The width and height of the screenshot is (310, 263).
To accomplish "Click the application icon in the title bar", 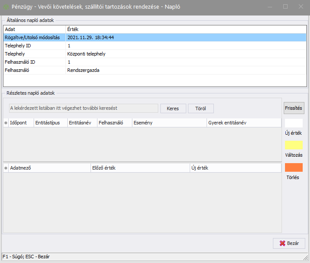I will pos(6,6).
